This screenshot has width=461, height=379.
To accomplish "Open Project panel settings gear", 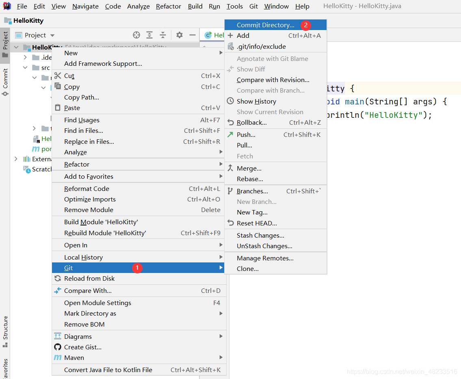I will 180,35.
